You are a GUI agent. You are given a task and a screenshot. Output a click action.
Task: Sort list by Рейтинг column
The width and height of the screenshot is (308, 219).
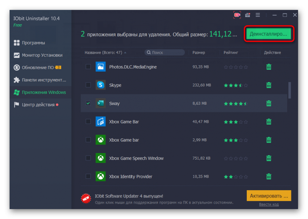[231, 53]
